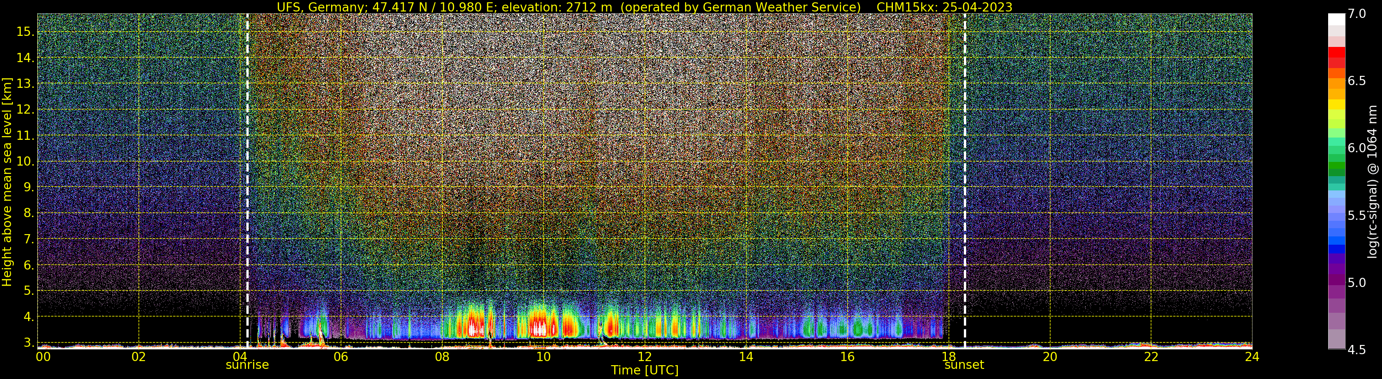
Task: Click the '02' time tick label
Action: [x=139, y=356]
